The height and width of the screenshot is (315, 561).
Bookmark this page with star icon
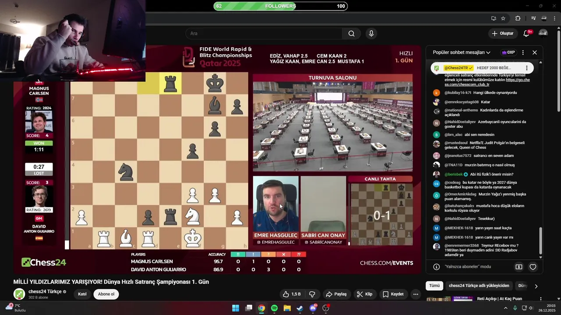(503, 18)
